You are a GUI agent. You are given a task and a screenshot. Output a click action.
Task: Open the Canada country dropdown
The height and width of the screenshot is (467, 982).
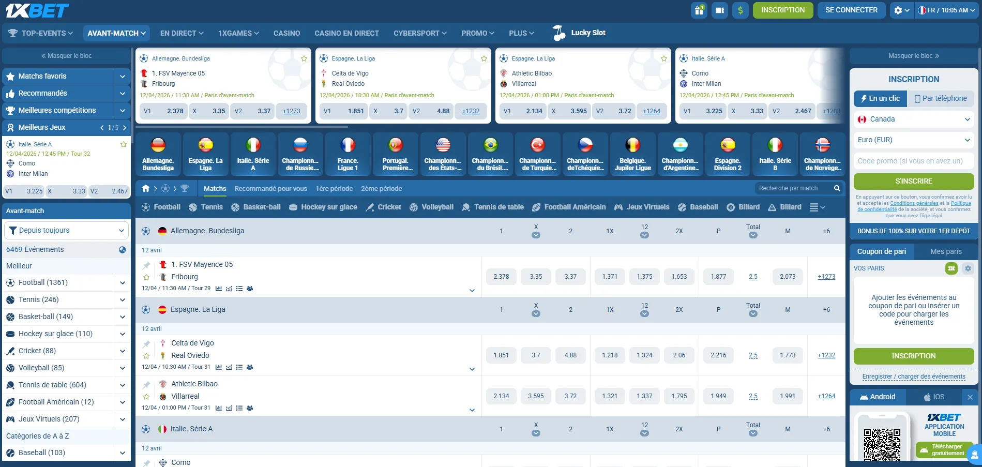tap(914, 119)
